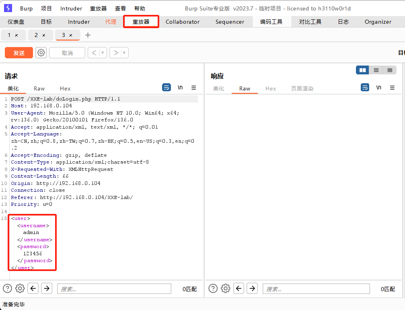The height and width of the screenshot is (310, 405).
Task: Switch to 目标 tab
Action: point(46,22)
